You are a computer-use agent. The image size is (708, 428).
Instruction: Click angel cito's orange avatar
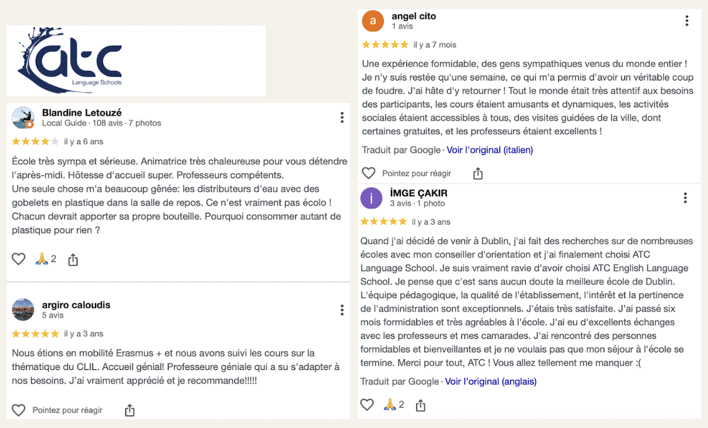click(x=373, y=21)
